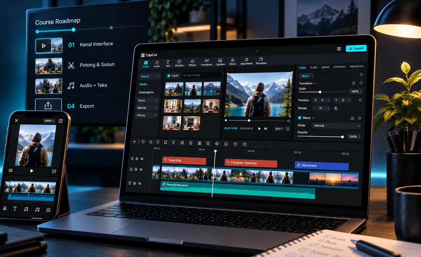Open the Effects panel icon

pos(192,63)
